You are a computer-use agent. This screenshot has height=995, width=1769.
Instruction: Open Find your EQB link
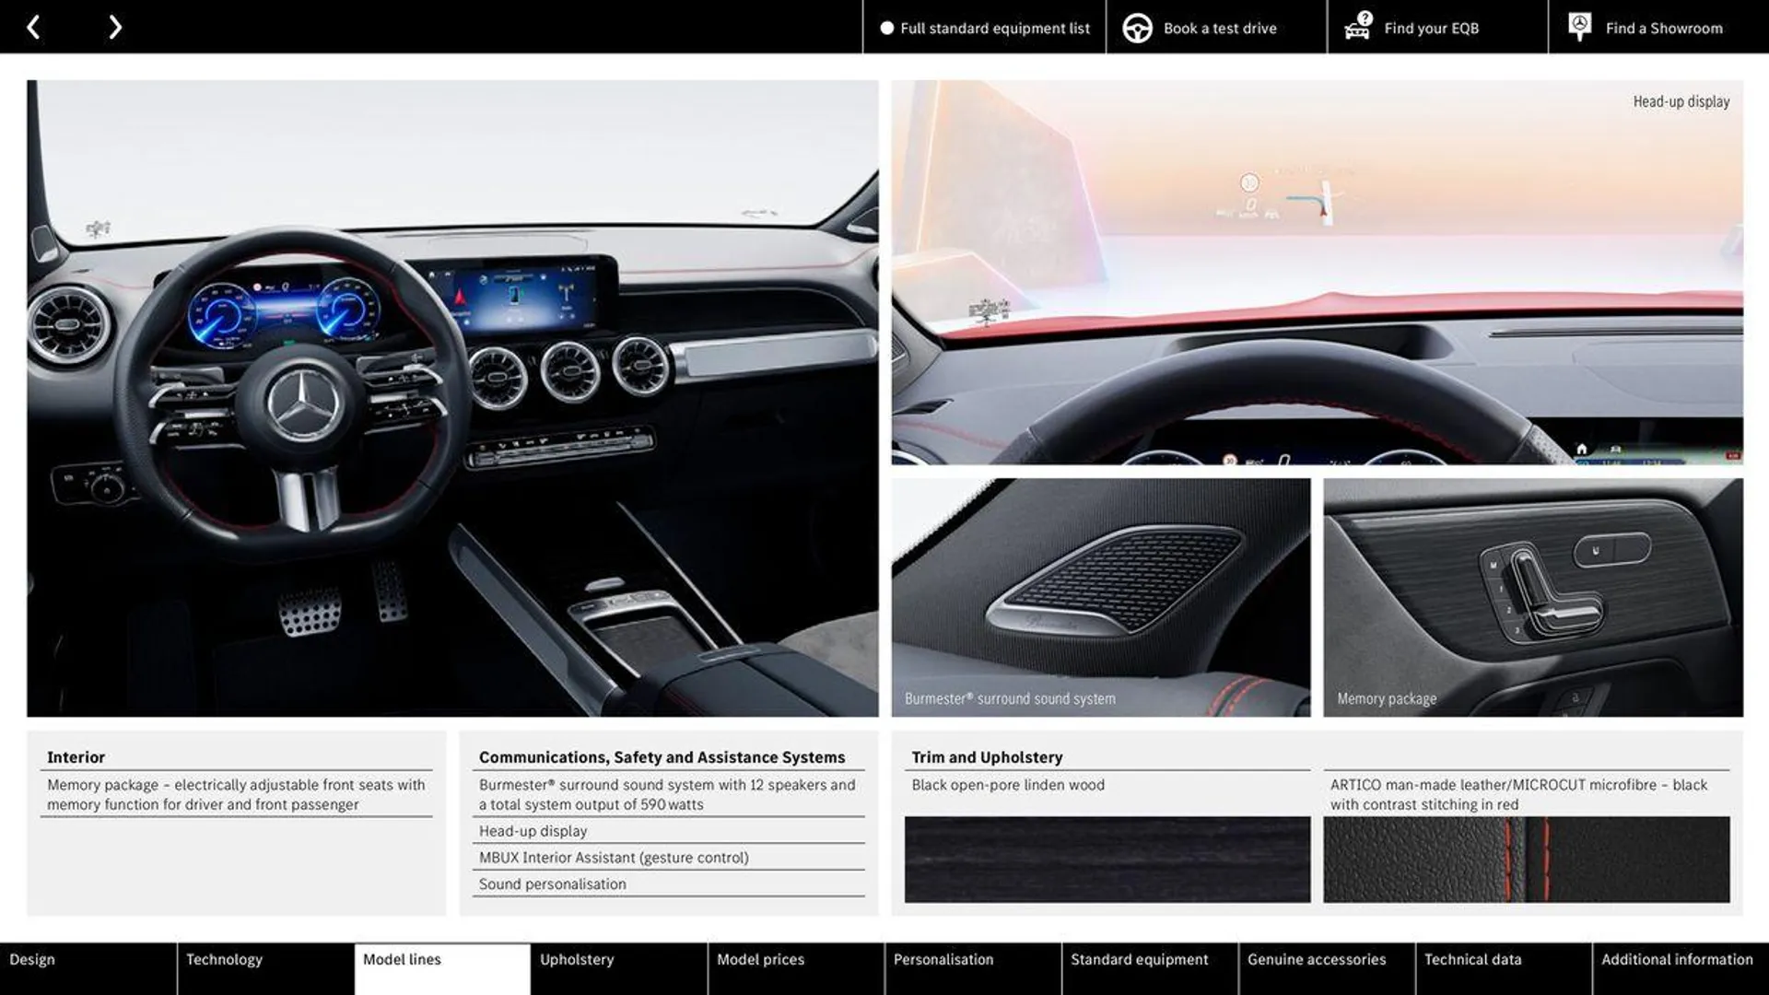click(x=1437, y=28)
